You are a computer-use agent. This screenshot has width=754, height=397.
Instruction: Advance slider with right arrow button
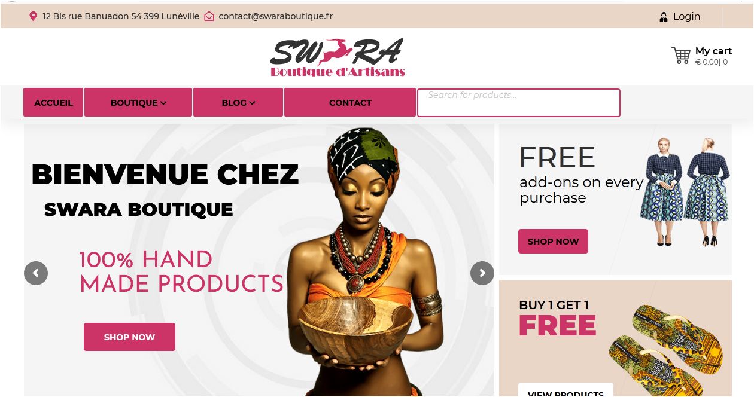pyautogui.click(x=482, y=273)
